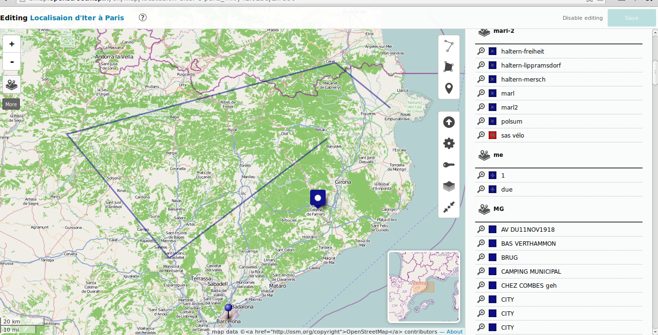658x335 pixels.
Task: Select the BAS VERTHAMMON label
Action: [528, 243]
